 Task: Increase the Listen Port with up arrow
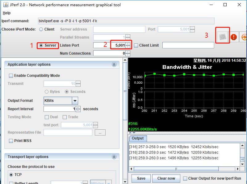(x=128, y=44)
